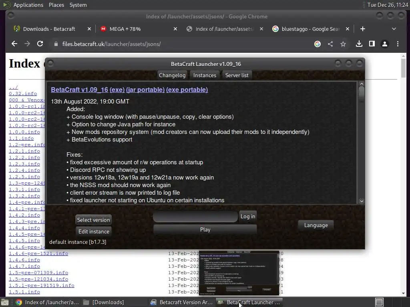This screenshot has width=410, height=307.
Task: Open a new Chrome tab
Action: point(363,29)
